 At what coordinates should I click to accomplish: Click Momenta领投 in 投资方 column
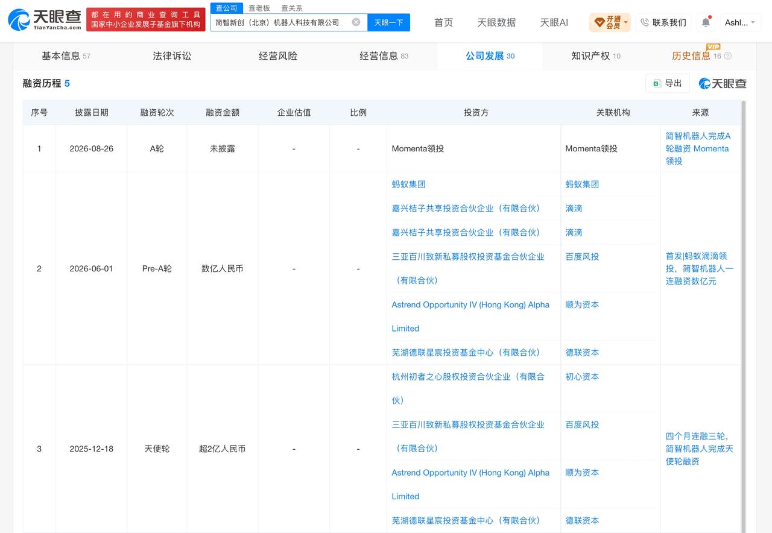pyautogui.click(x=418, y=148)
